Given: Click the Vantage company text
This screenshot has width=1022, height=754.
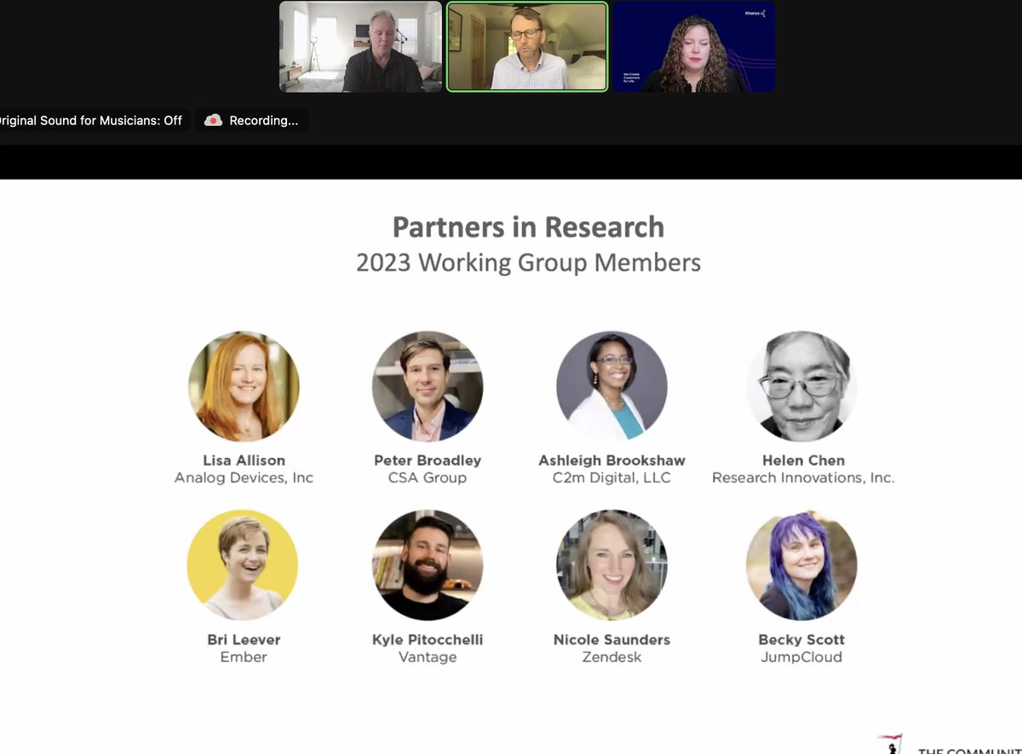Looking at the screenshot, I should (428, 657).
